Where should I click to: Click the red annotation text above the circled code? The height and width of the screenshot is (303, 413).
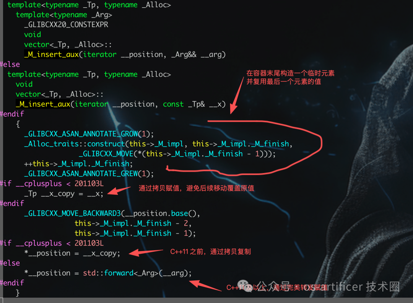[x=290, y=77]
